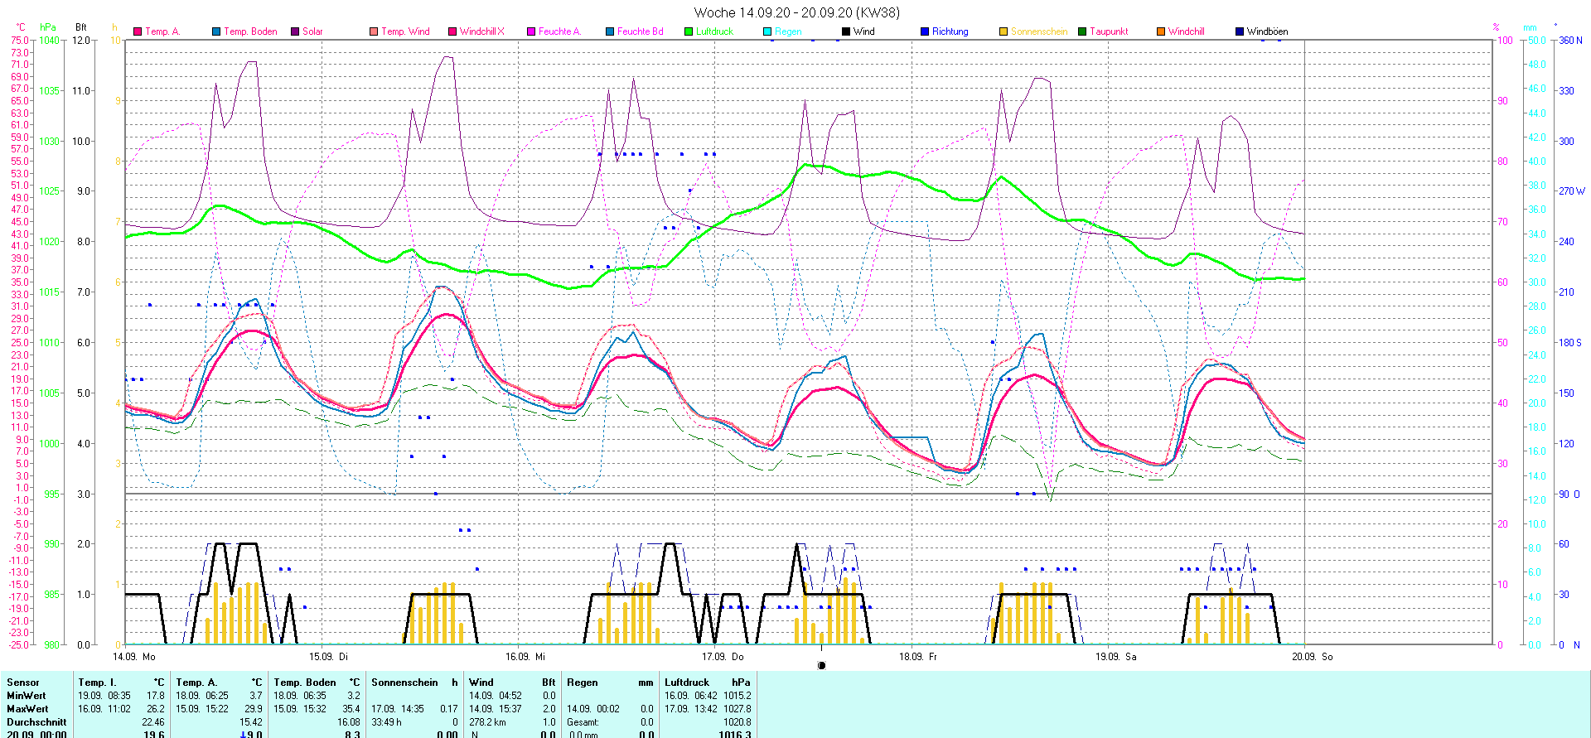Click the Temp. Wind legend label

tap(405, 31)
